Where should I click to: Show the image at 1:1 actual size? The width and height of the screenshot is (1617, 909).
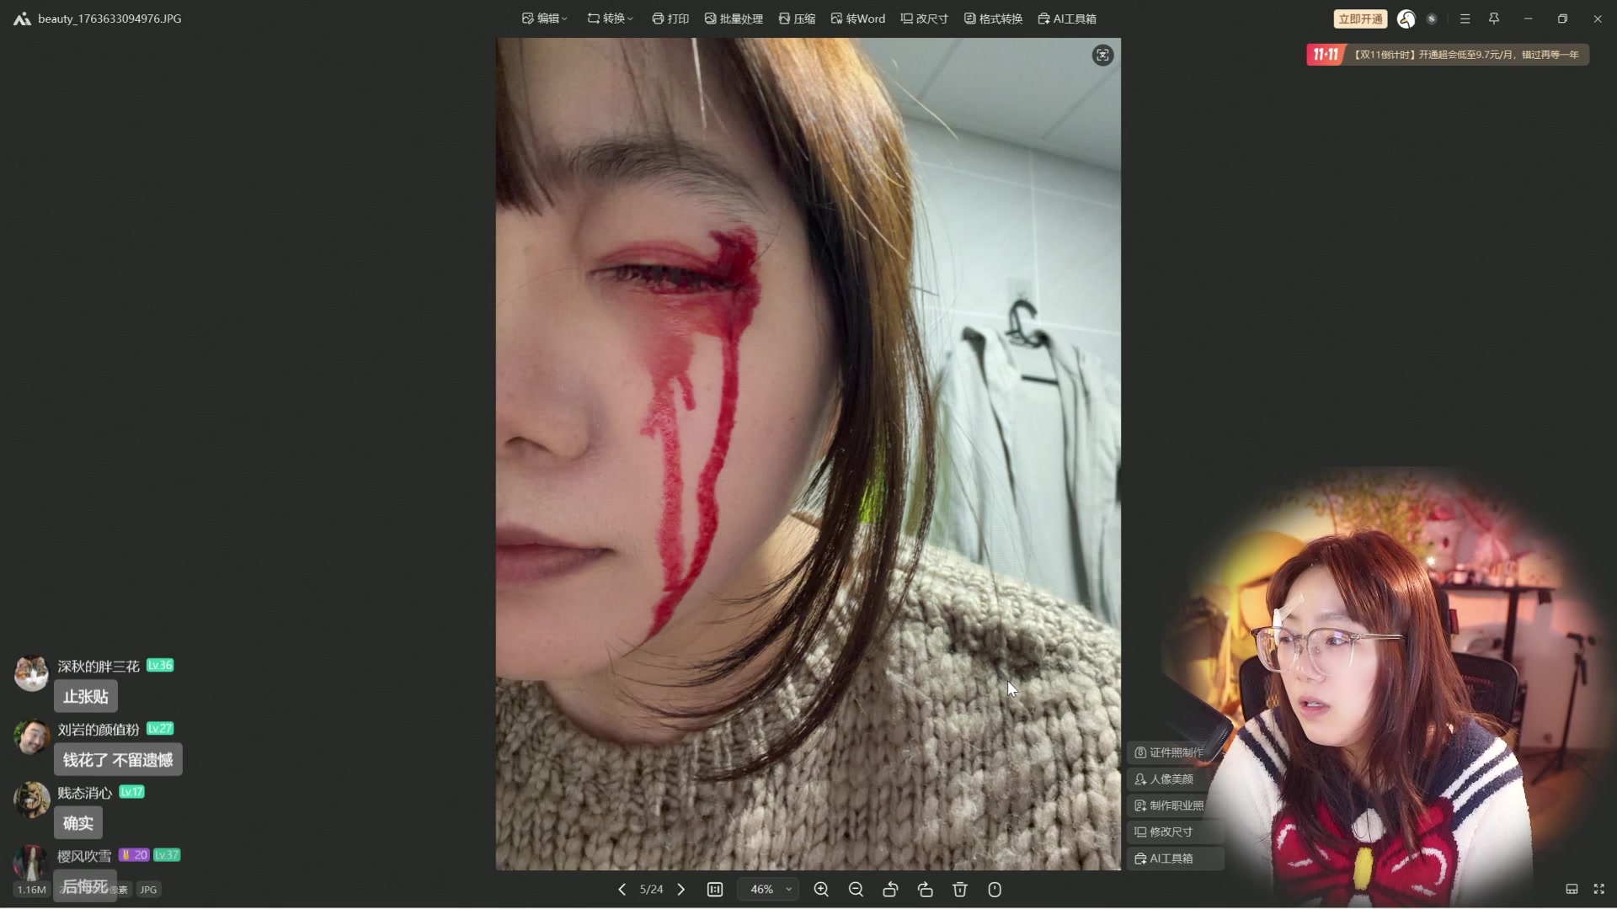tap(715, 890)
